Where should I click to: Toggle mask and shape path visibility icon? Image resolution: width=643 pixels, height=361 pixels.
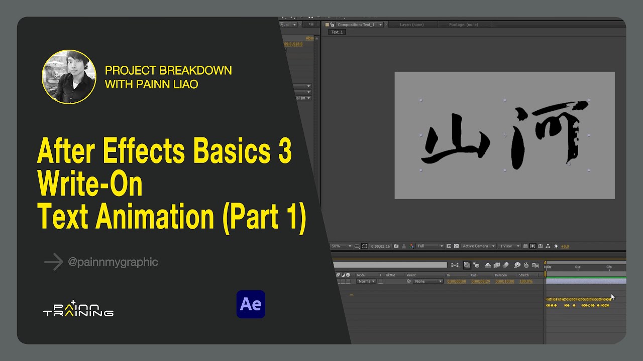pyautogui.click(x=365, y=246)
